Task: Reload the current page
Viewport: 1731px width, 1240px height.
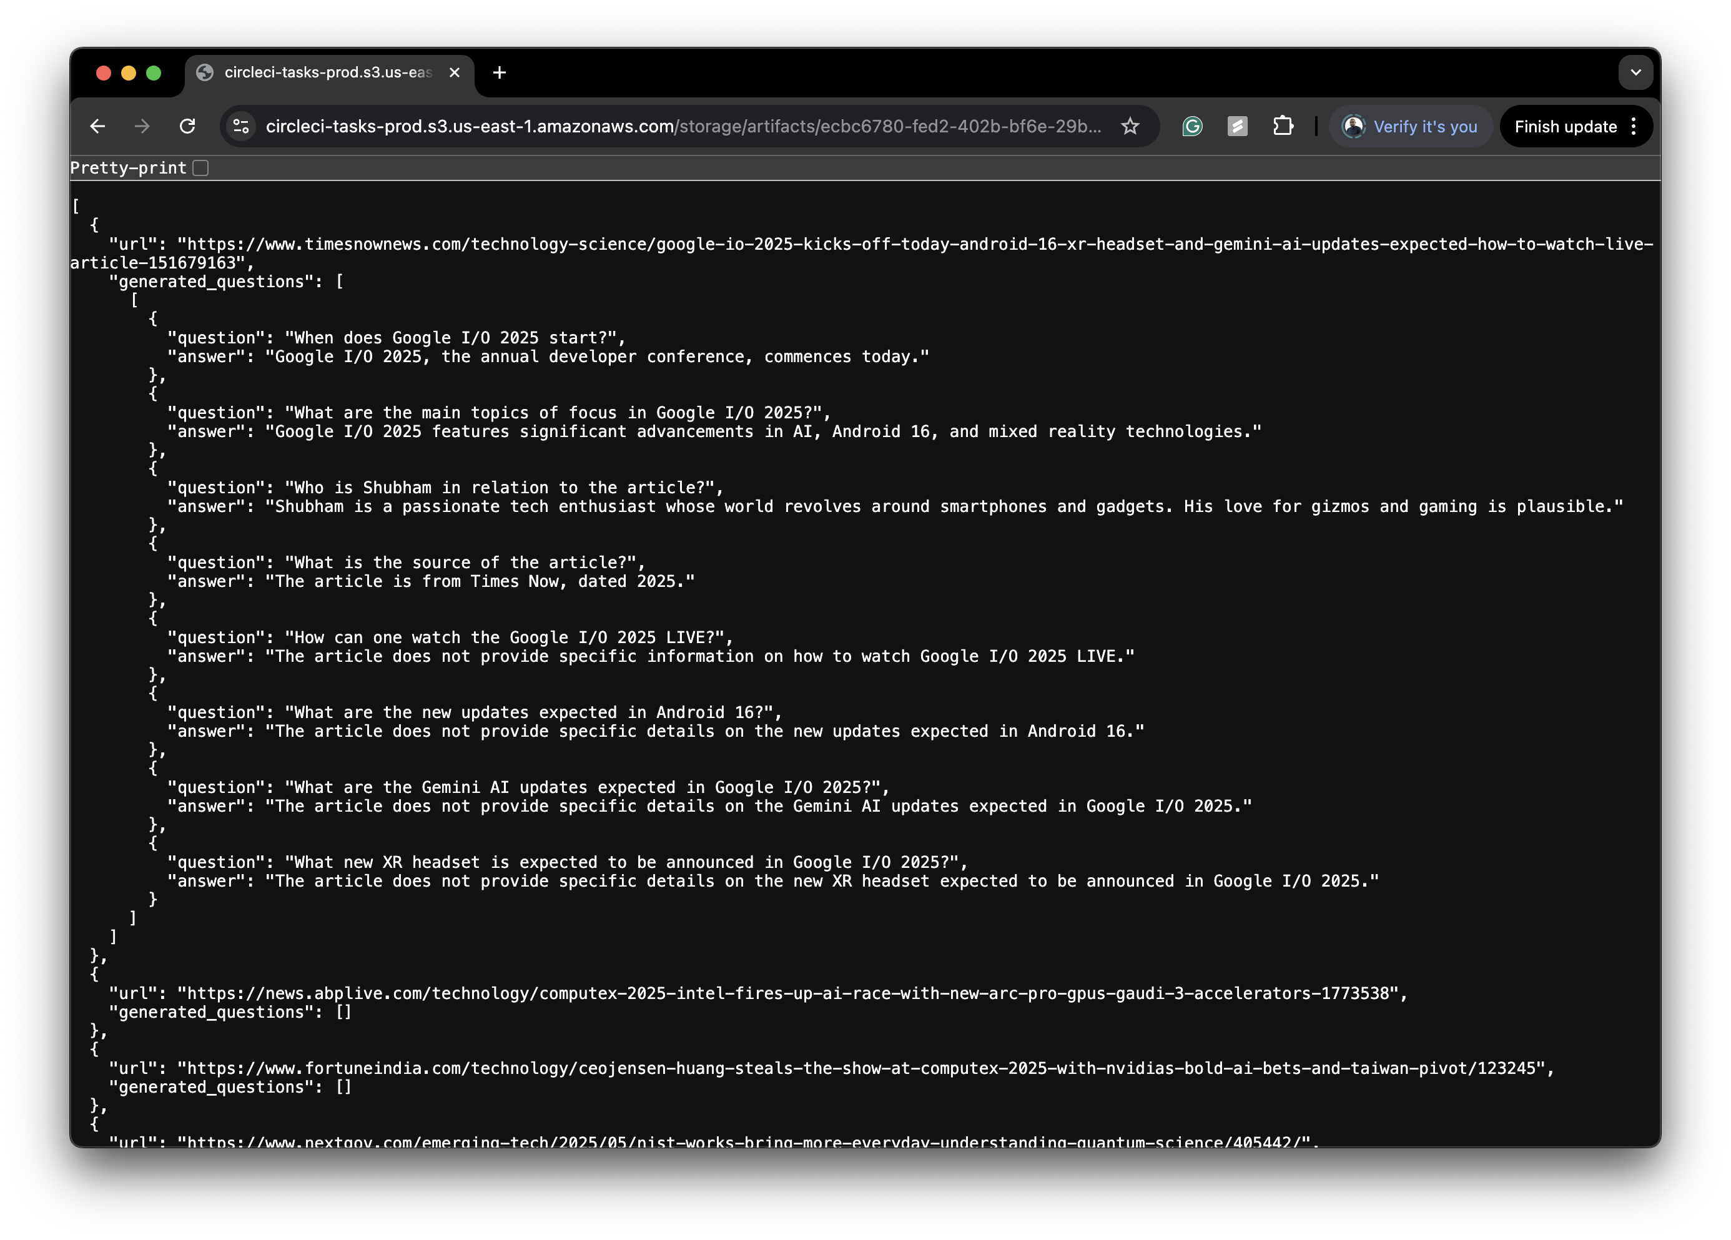Action: 189,127
